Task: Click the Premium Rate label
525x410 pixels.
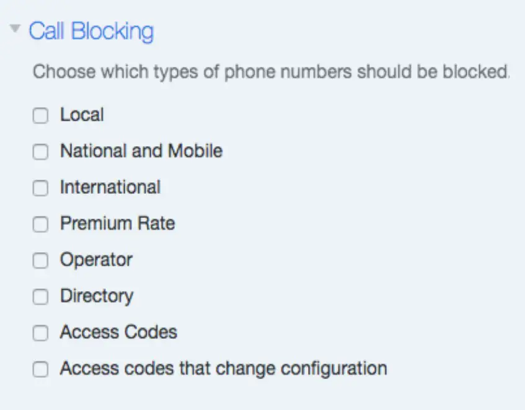Action: pyautogui.click(x=117, y=224)
